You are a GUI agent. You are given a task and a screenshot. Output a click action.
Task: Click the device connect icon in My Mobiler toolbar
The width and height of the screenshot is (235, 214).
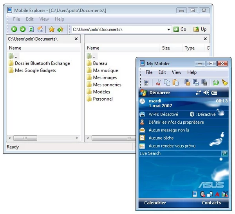[146, 83]
